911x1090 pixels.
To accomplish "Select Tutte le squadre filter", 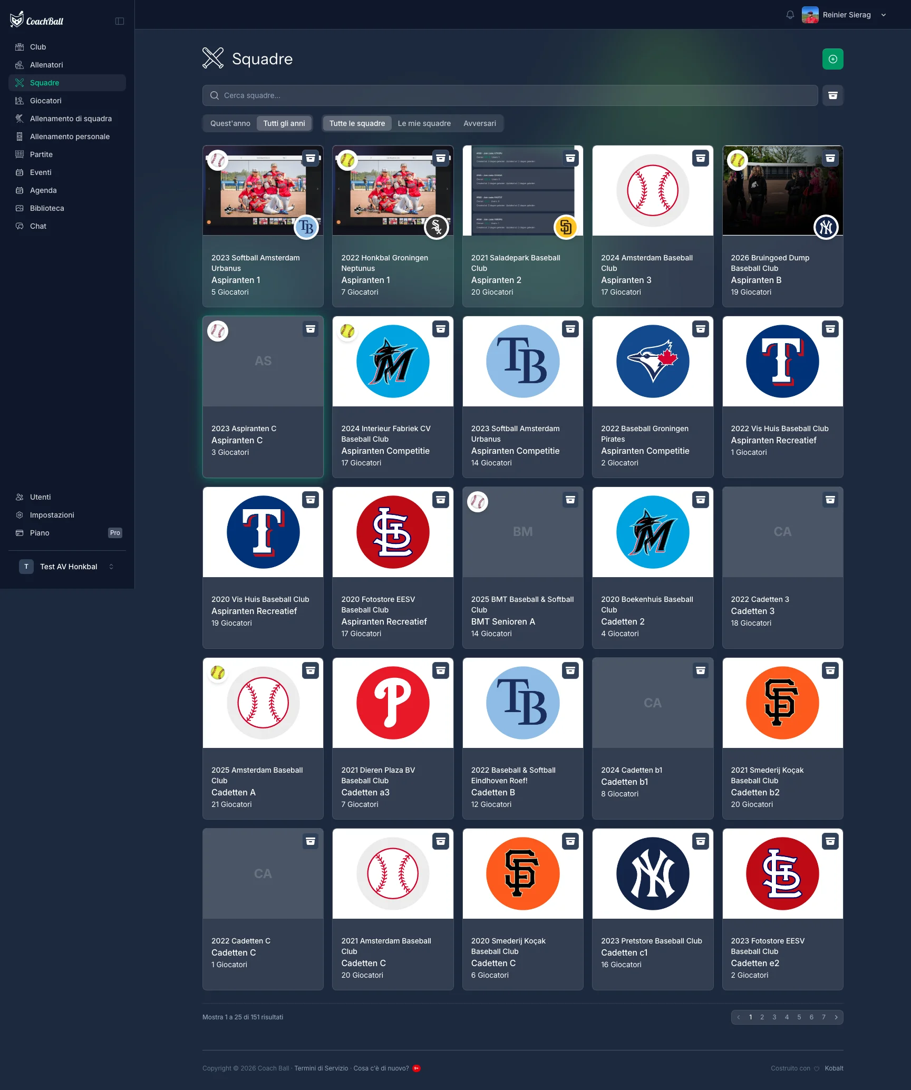I will point(357,123).
